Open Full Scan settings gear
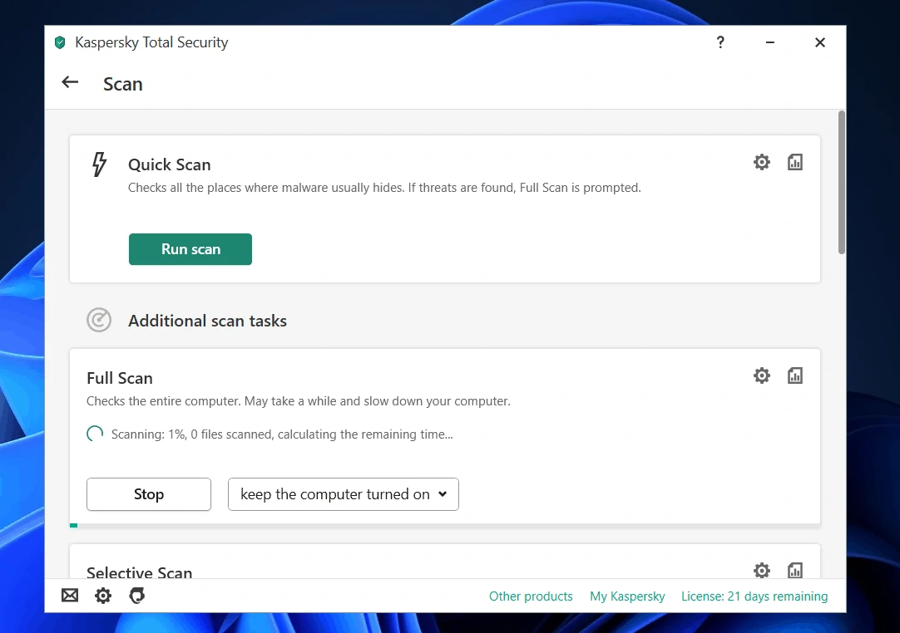Screen dimensions: 900x633 (x=761, y=376)
